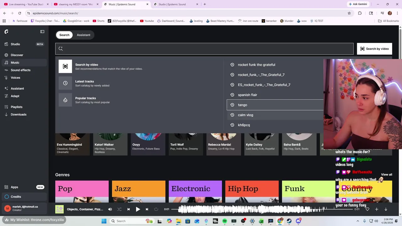View all genres link

pos(387,175)
